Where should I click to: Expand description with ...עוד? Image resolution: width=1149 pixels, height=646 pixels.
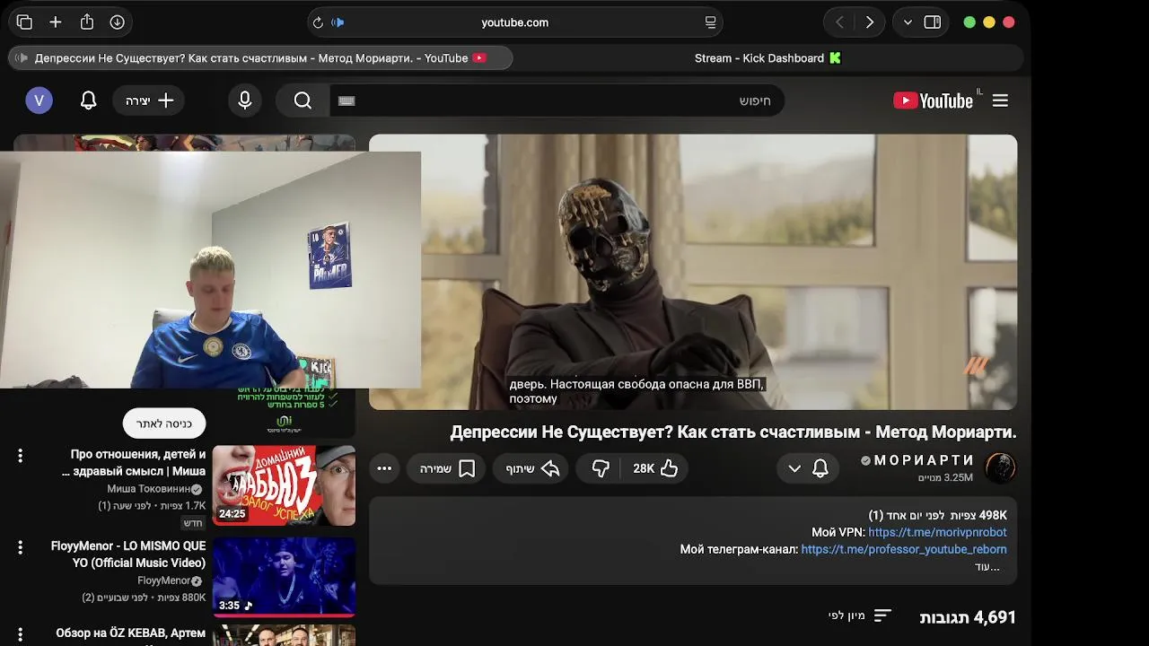[987, 566]
